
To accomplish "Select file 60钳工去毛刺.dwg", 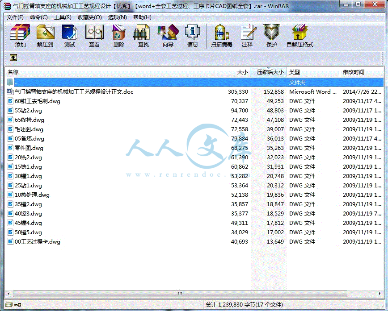I will pos(38,101).
